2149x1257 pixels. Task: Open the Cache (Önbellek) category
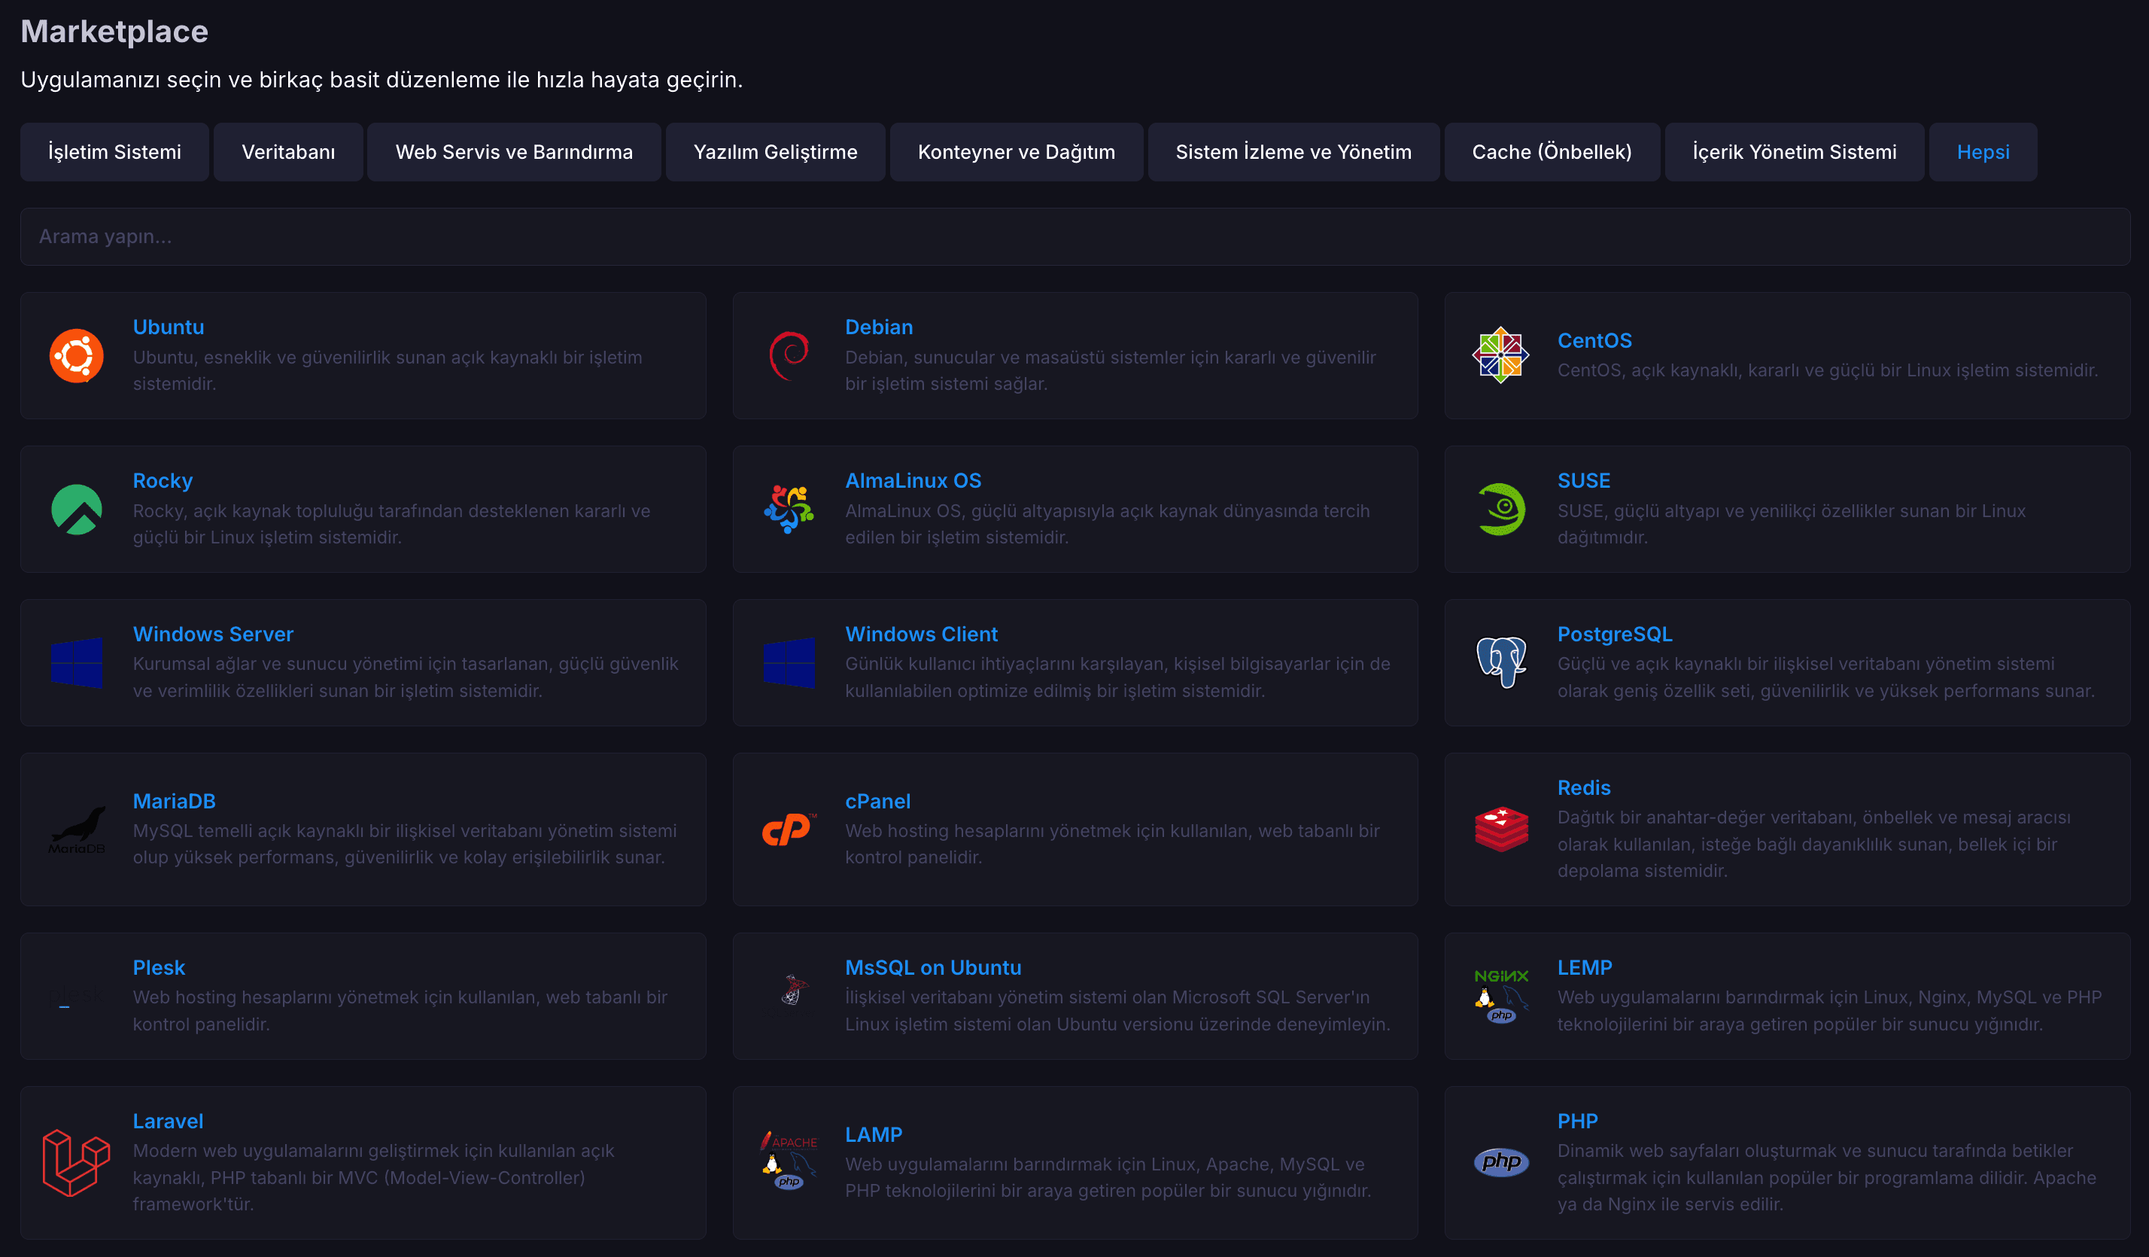point(1552,152)
